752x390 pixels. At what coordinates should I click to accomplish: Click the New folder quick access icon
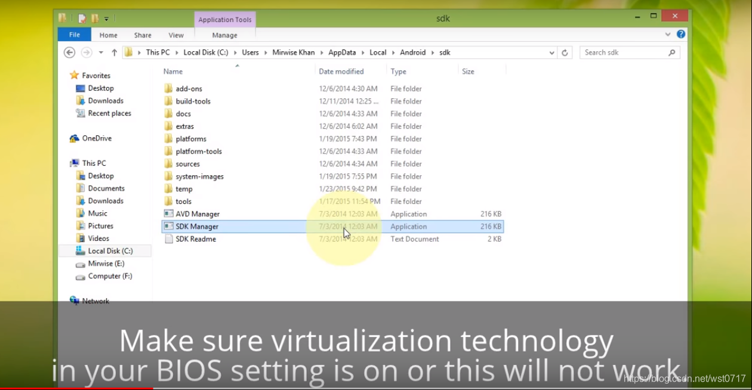(95, 18)
